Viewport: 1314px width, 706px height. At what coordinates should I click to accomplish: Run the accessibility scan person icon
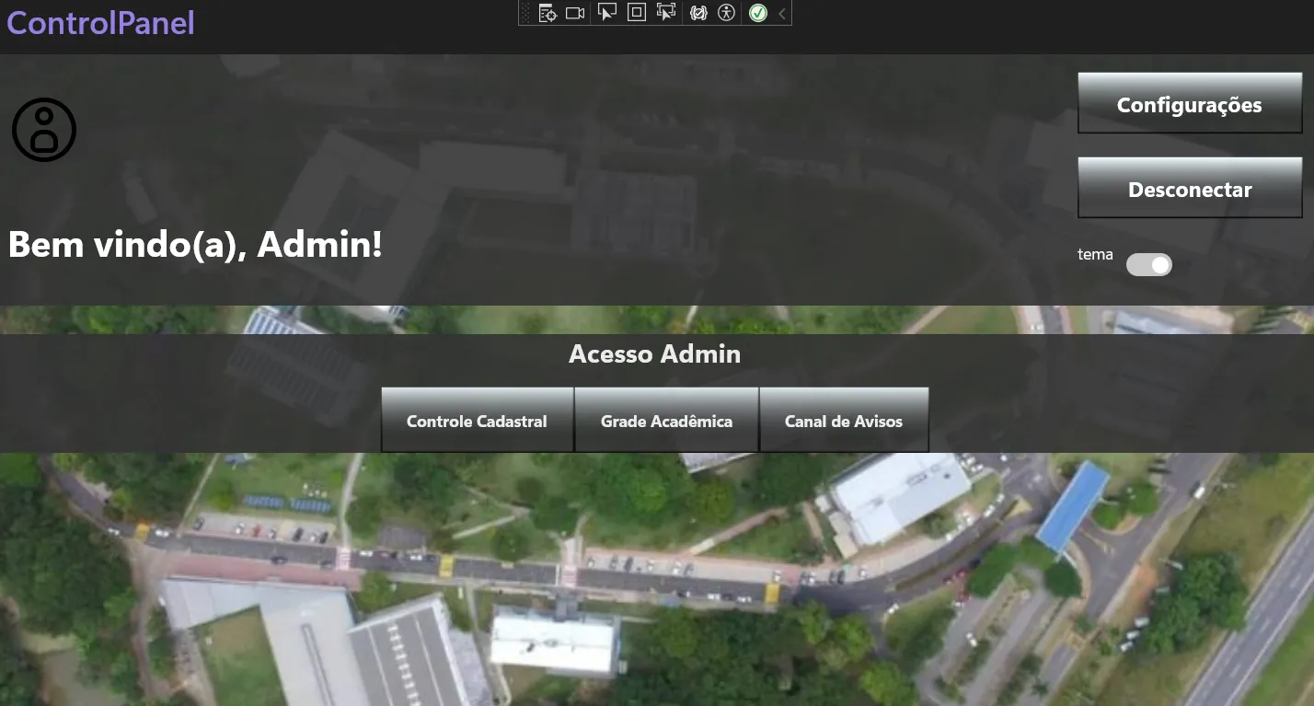[727, 13]
